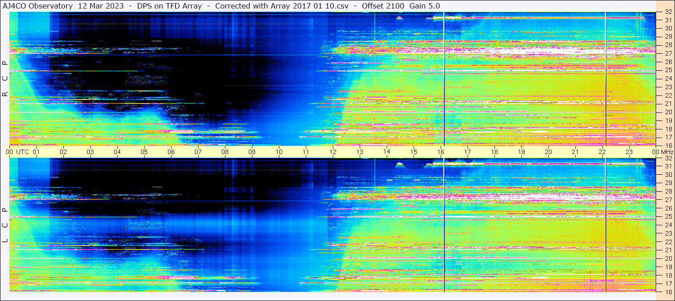Select hour 05 on the UTC axis

tap(144, 152)
